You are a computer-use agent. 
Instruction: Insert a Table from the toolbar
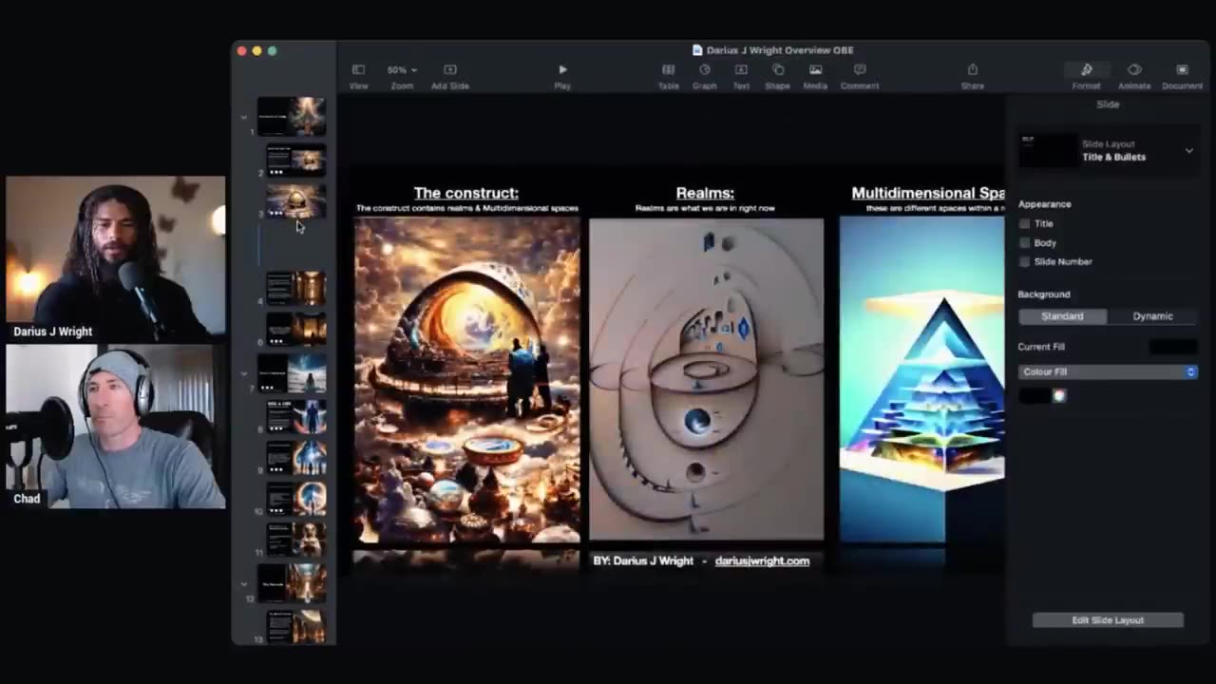pos(669,69)
